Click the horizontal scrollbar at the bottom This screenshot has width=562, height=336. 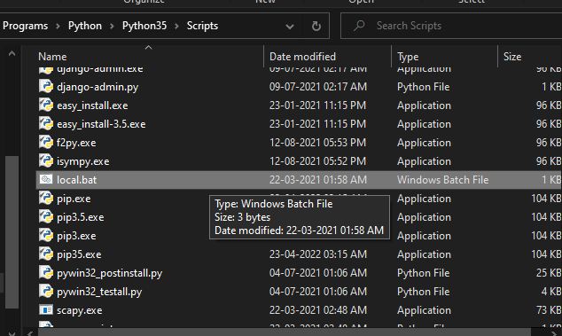pyautogui.click(x=284, y=332)
